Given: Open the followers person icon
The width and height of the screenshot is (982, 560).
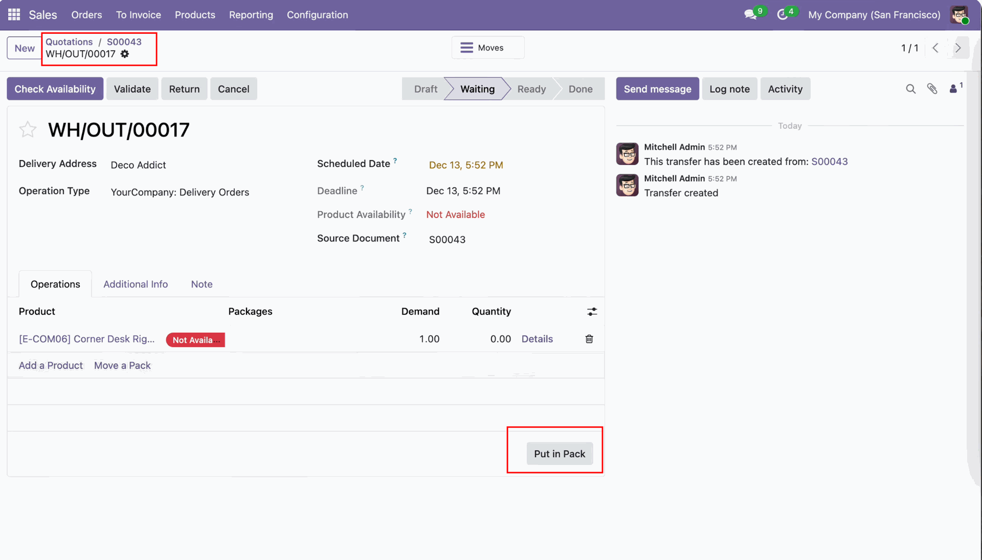Looking at the screenshot, I should pyautogui.click(x=953, y=89).
